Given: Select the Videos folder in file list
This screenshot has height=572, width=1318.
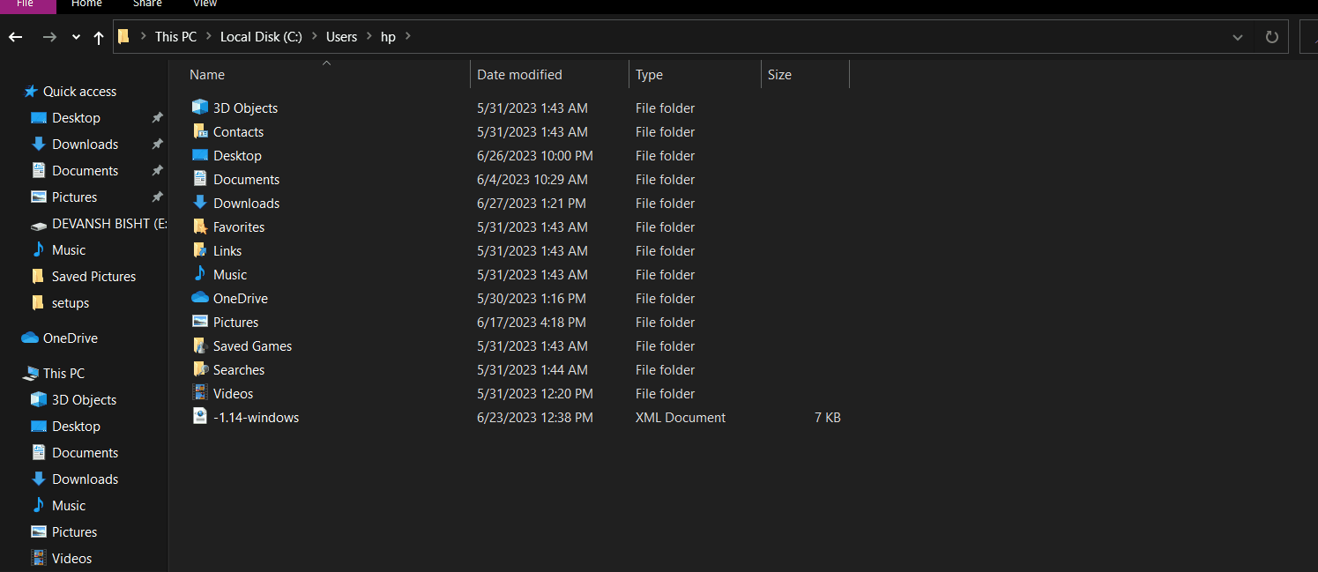Looking at the screenshot, I should point(233,394).
